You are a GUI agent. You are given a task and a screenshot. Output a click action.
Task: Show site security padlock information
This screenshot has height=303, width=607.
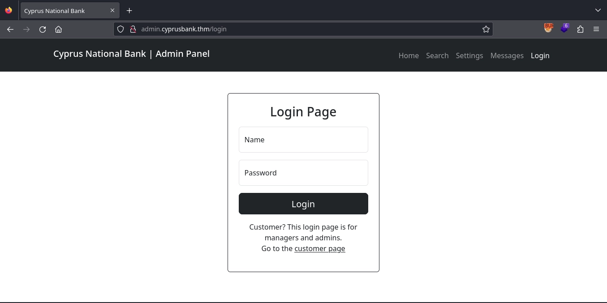133,29
